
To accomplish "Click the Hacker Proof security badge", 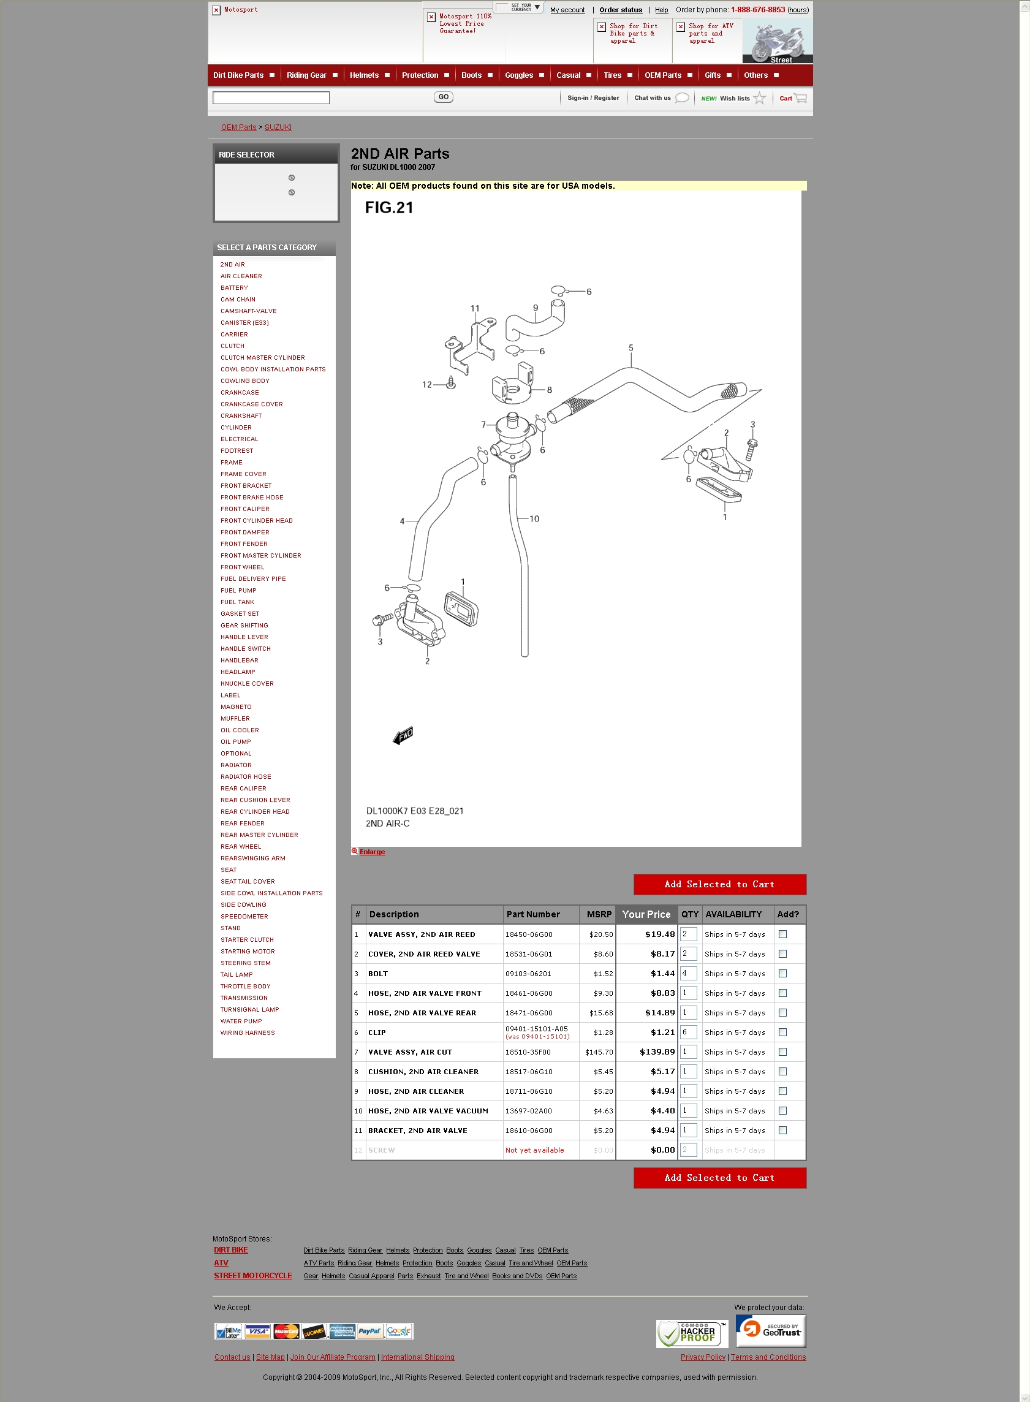I will pyautogui.click(x=692, y=1333).
